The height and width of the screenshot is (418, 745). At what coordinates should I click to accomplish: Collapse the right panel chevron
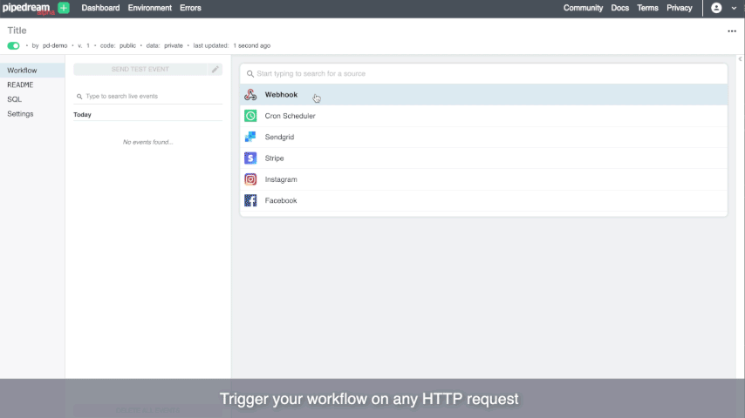(x=740, y=59)
